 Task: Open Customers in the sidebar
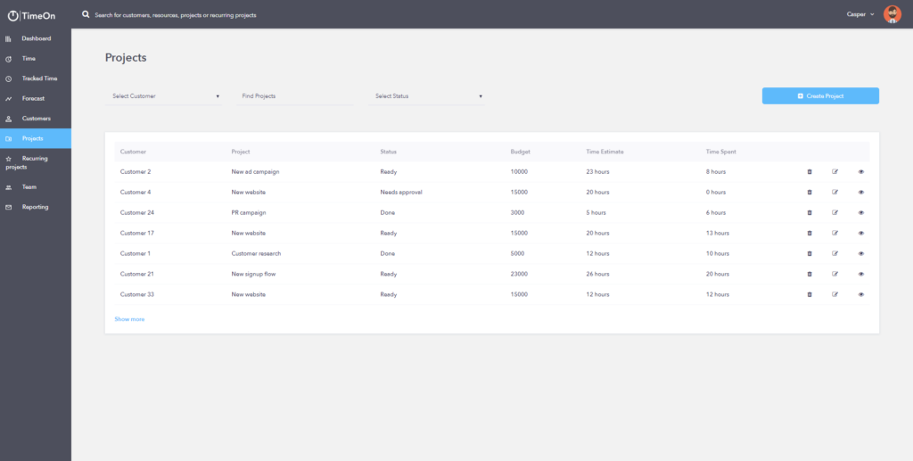point(36,119)
